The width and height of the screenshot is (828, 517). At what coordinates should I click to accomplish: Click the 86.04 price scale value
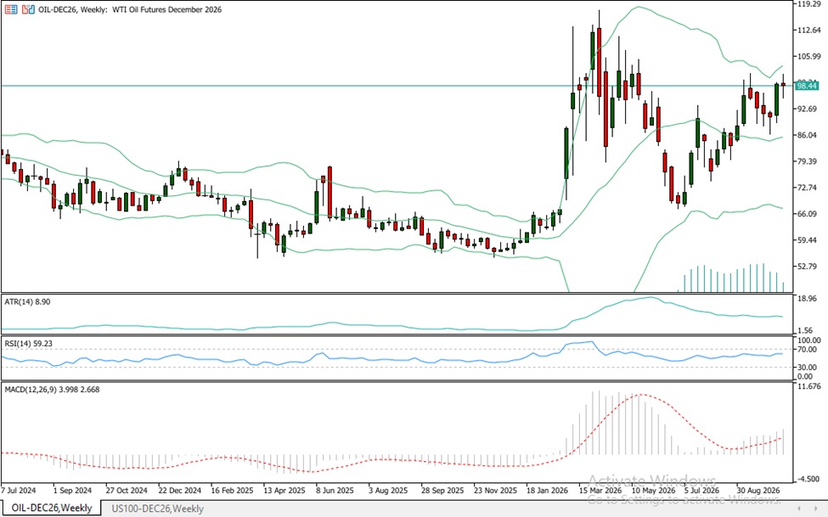click(x=809, y=135)
